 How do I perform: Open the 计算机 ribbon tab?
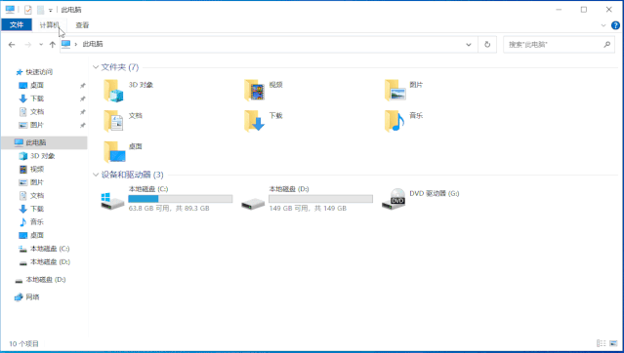pos(49,25)
